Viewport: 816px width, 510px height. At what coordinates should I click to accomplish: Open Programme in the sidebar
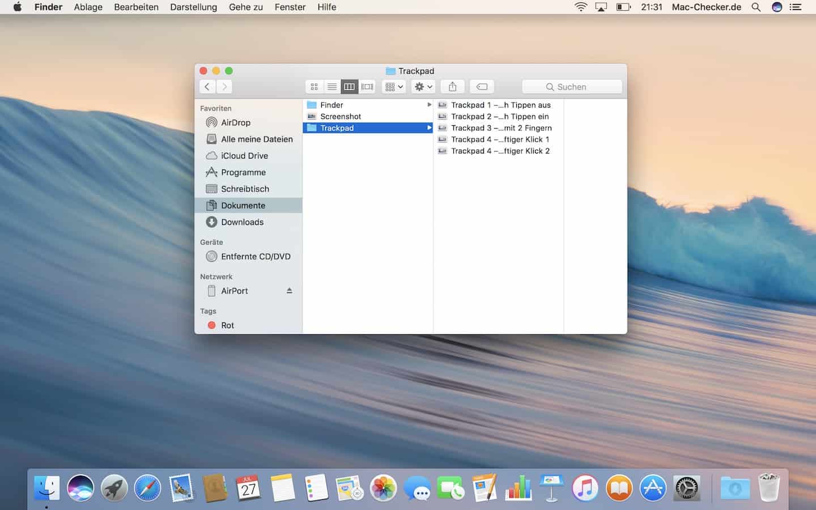pos(248,172)
